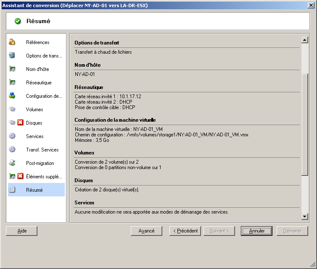Click the Post-migration icon

click(x=12, y=163)
